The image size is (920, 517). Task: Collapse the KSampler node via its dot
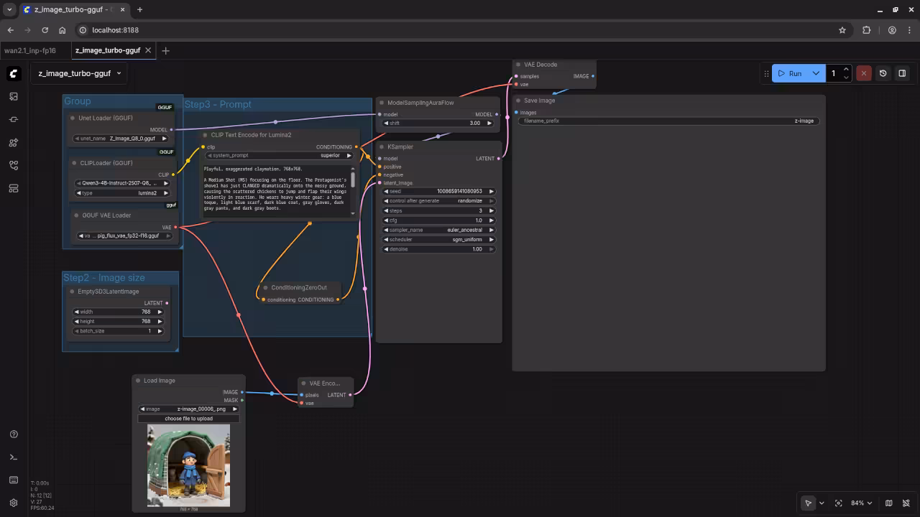(x=382, y=147)
